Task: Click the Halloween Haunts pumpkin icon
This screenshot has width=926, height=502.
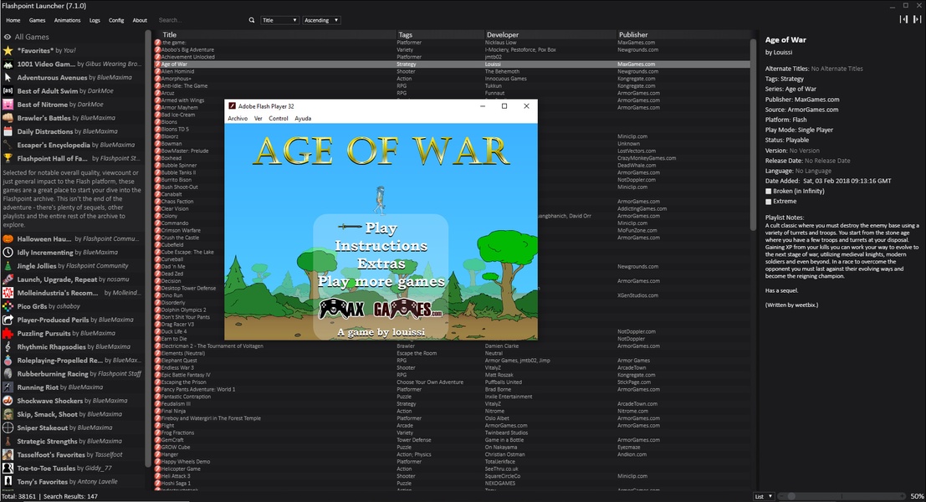Action: [x=8, y=238]
